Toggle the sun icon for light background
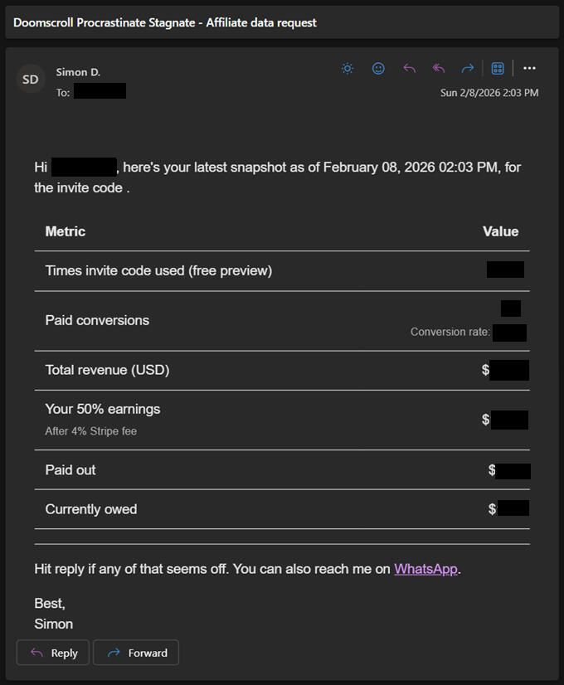Image resolution: width=564 pixels, height=685 pixels. 348,69
